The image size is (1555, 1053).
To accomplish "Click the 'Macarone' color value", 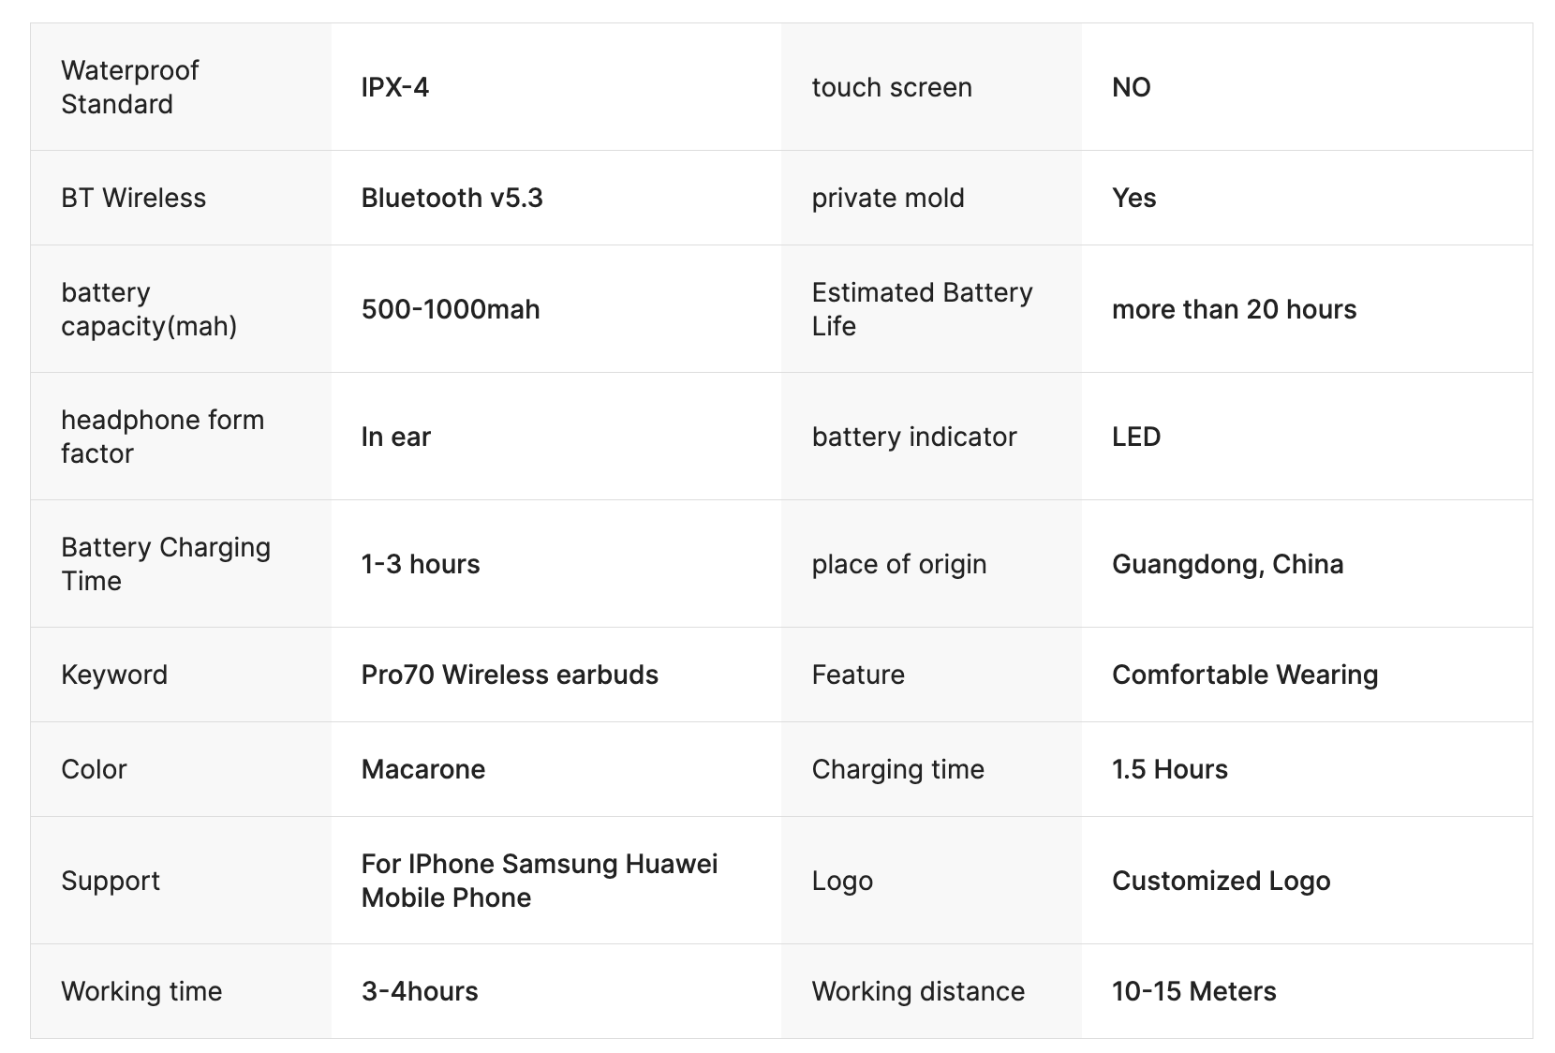I will point(423,769).
